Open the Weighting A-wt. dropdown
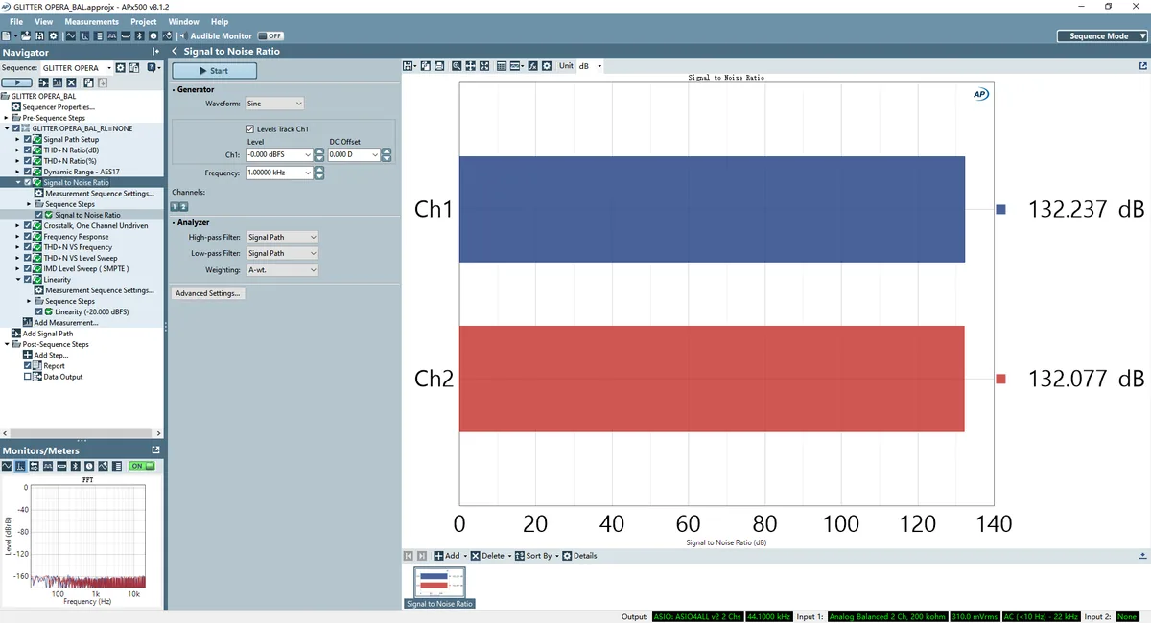The width and height of the screenshot is (1151, 623). (281, 270)
